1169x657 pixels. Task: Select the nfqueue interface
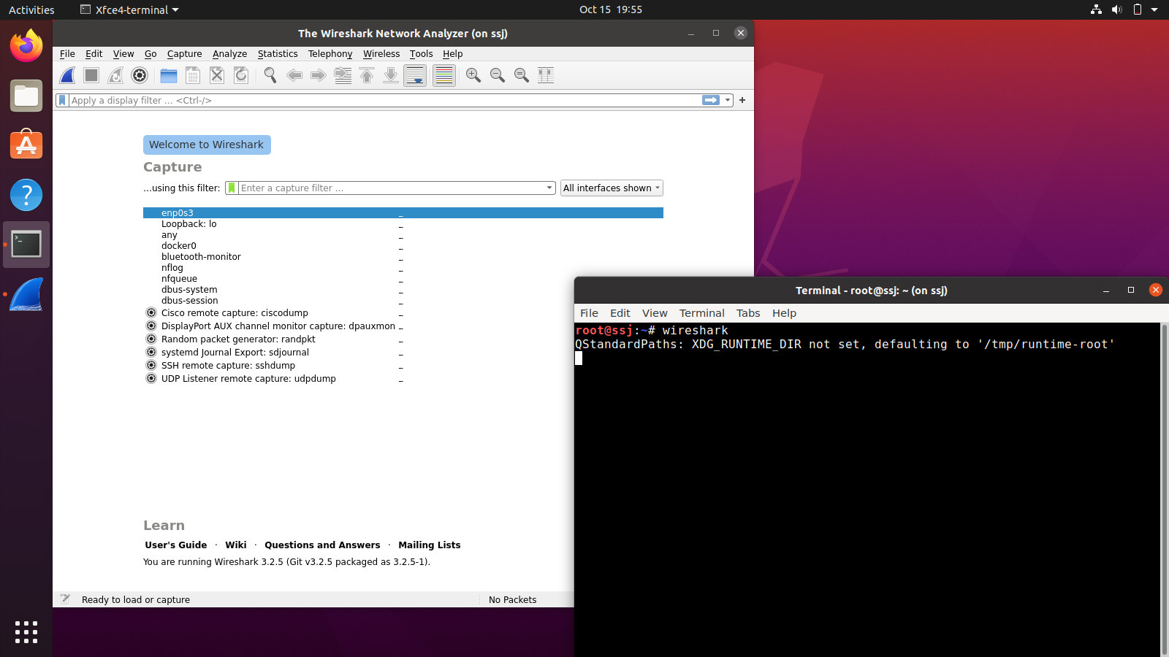tap(403, 279)
